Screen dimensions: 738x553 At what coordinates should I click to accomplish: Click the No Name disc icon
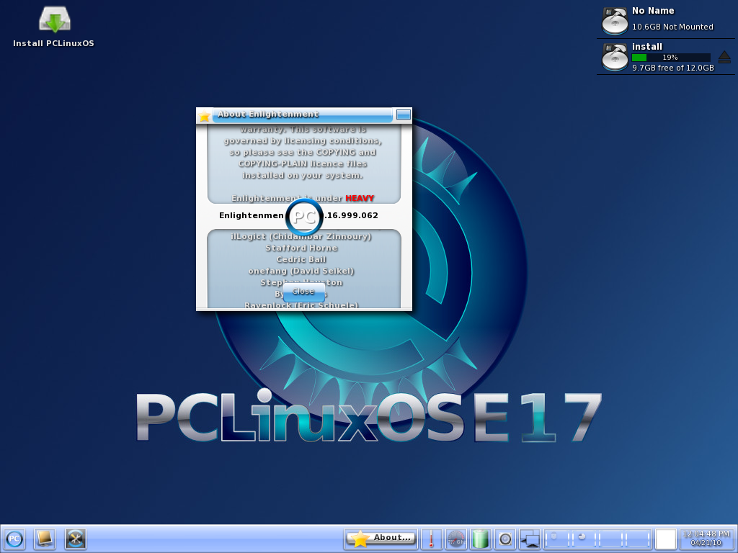pos(614,20)
